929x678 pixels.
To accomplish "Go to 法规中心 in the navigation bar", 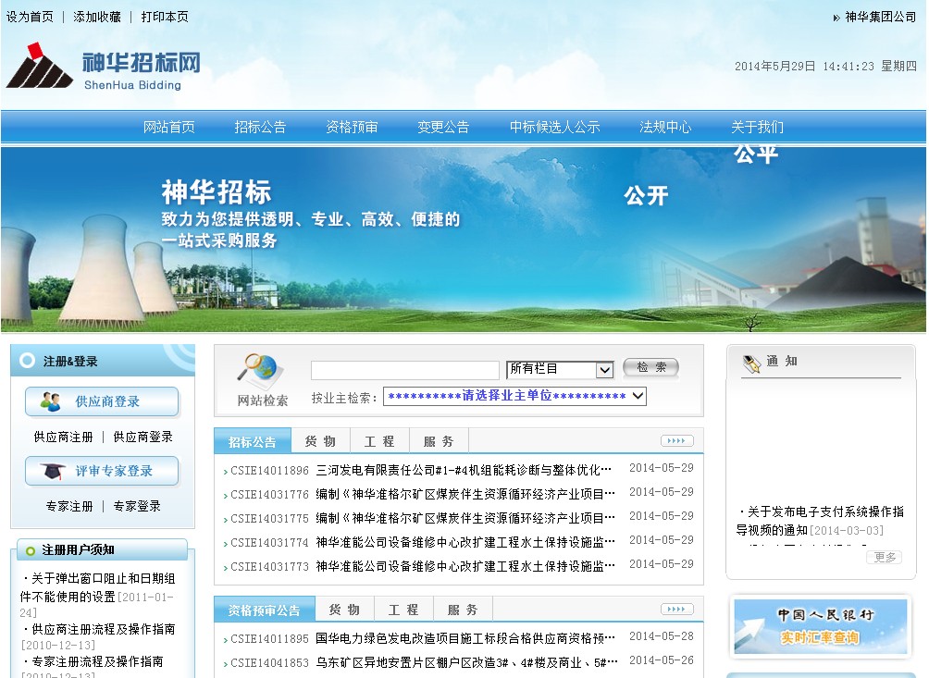I will [x=665, y=127].
